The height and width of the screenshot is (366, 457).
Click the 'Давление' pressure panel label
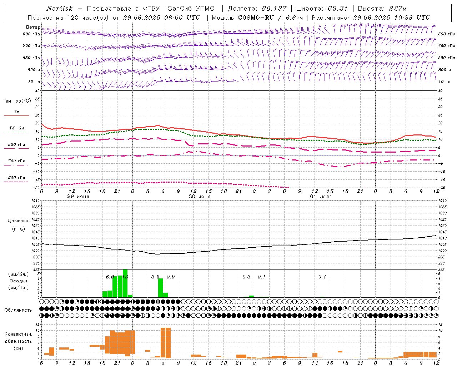click(19, 221)
